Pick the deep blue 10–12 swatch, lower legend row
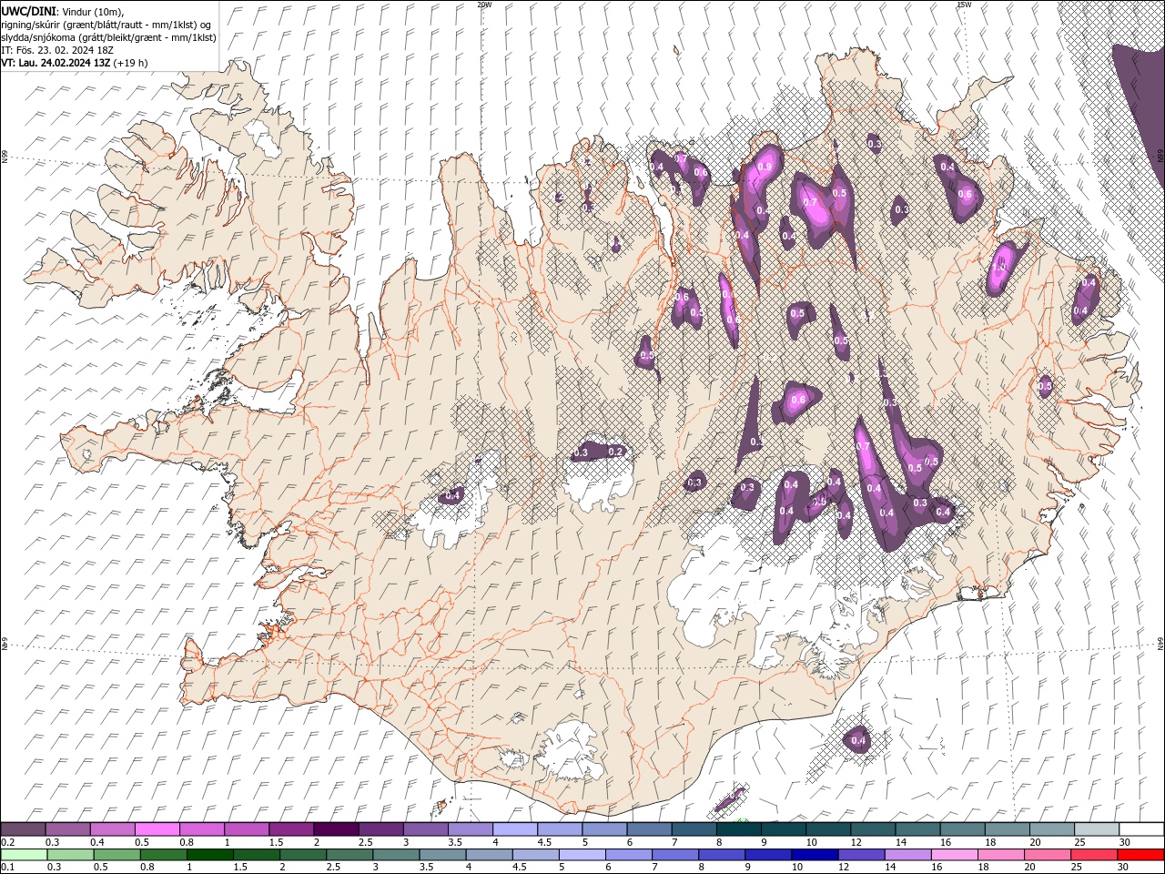Viewport: 1165px width, 874px height. (814, 855)
